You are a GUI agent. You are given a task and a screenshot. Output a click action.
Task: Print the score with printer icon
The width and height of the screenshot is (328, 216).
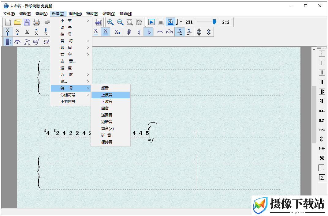pos(36,22)
